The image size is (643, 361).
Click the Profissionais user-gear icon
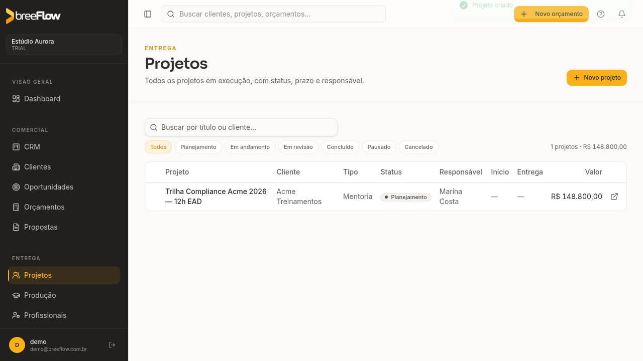[x=16, y=315]
